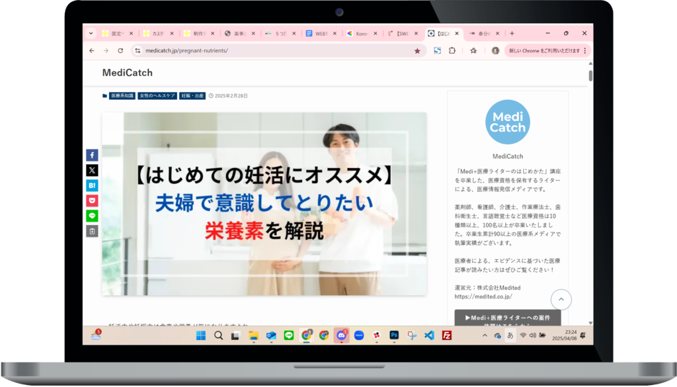
Task: Click the bookmark star in address bar
Action: [417, 50]
